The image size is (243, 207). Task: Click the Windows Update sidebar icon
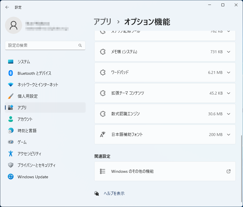(x=11, y=177)
